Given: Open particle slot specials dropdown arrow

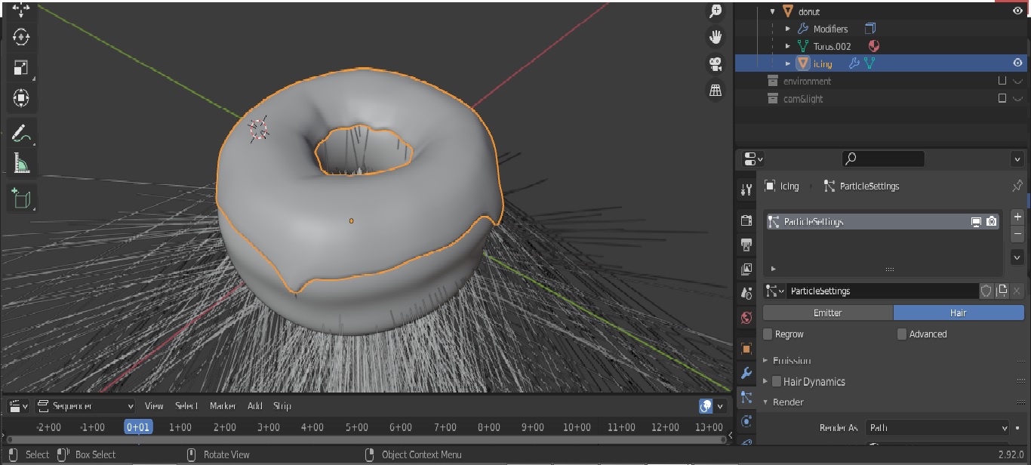Looking at the screenshot, I should (x=1017, y=257).
